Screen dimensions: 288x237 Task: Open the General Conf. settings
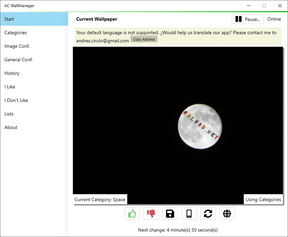19,60
